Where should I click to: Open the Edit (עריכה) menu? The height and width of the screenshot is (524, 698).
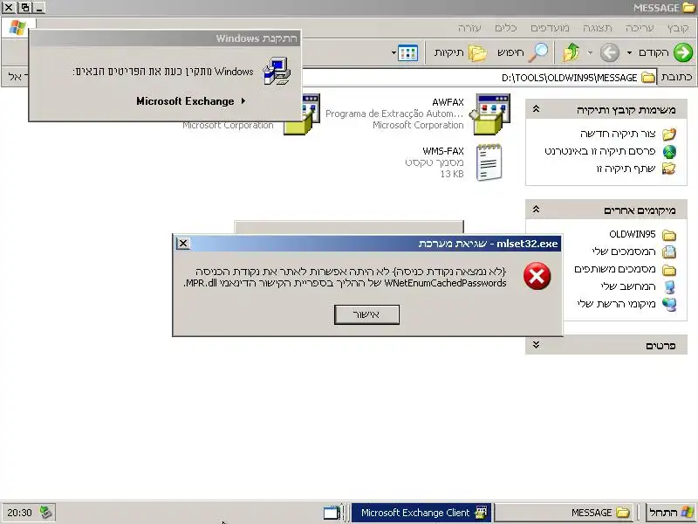640,28
